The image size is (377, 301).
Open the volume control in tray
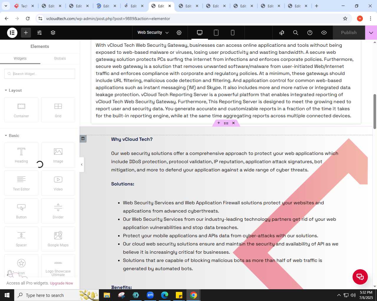point(353,295)
